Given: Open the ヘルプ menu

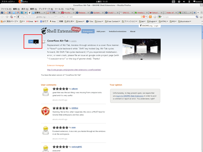Looking at the screenshot, I should (x=70, y=9).
